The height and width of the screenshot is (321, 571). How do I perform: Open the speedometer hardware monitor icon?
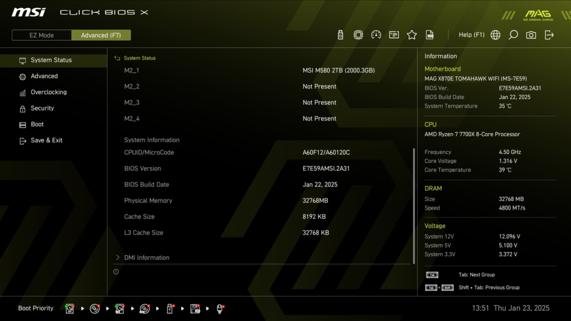click(x=376, y=35)
